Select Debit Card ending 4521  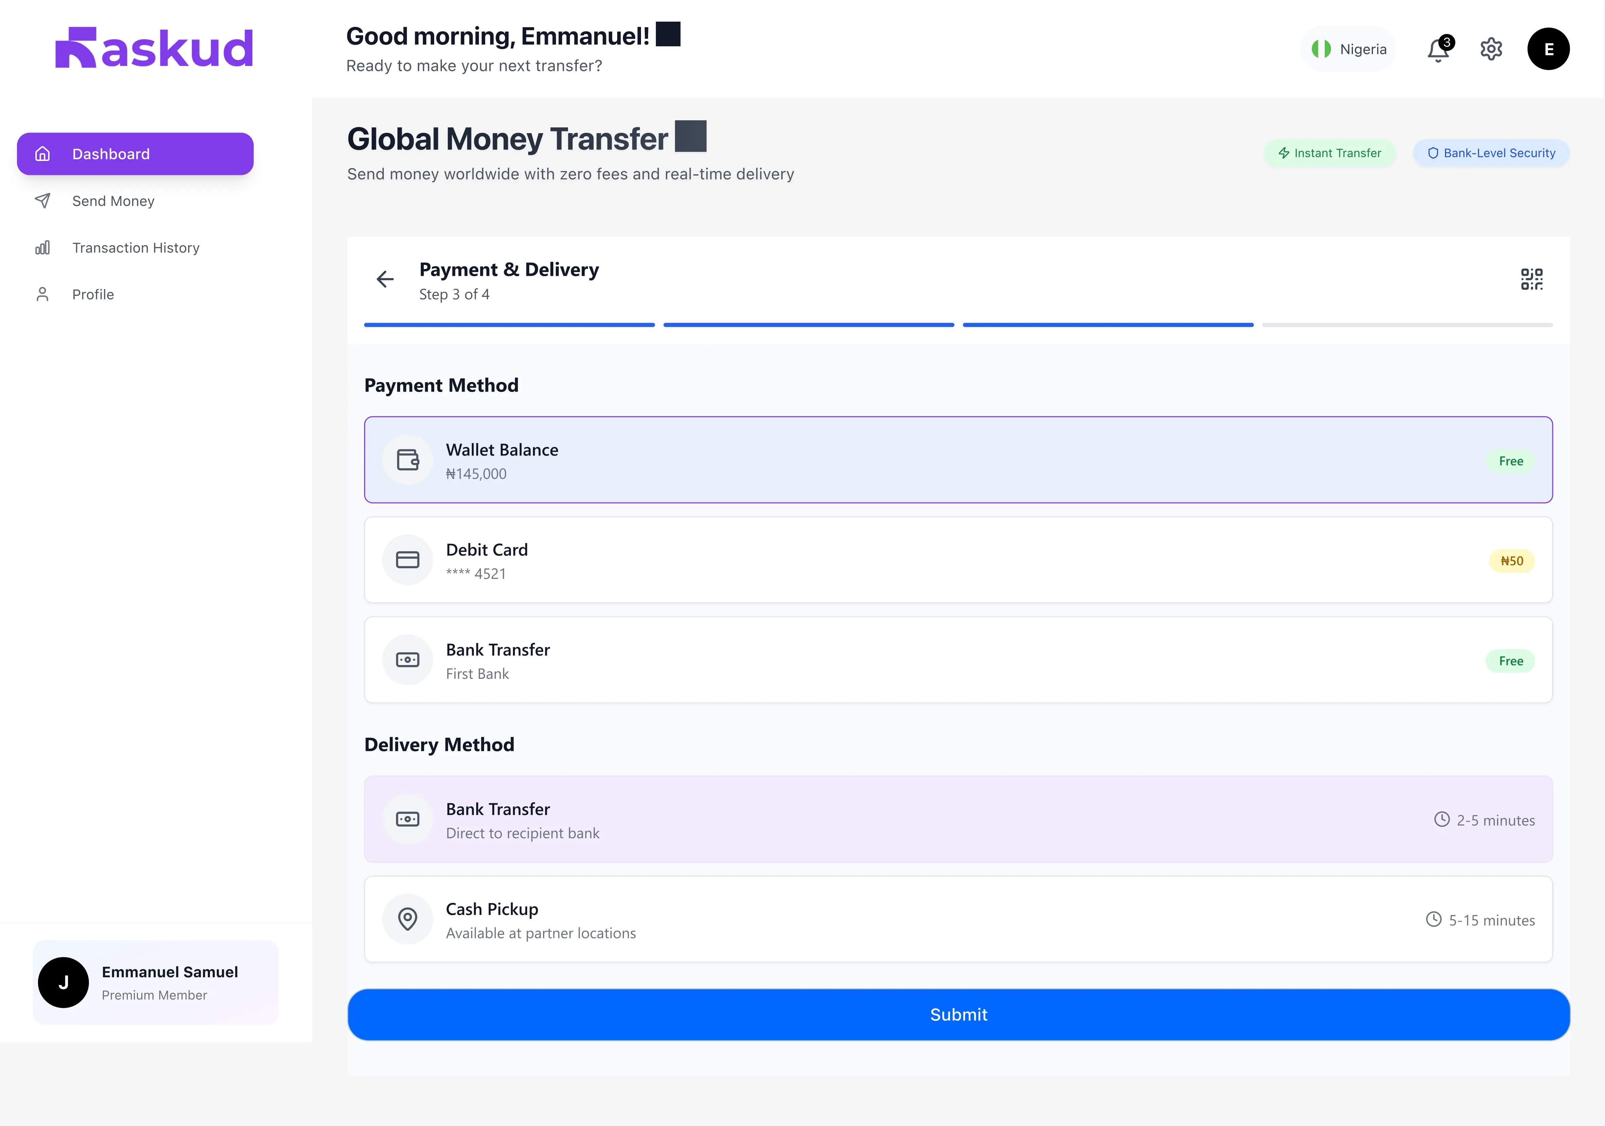pos(958,560)
